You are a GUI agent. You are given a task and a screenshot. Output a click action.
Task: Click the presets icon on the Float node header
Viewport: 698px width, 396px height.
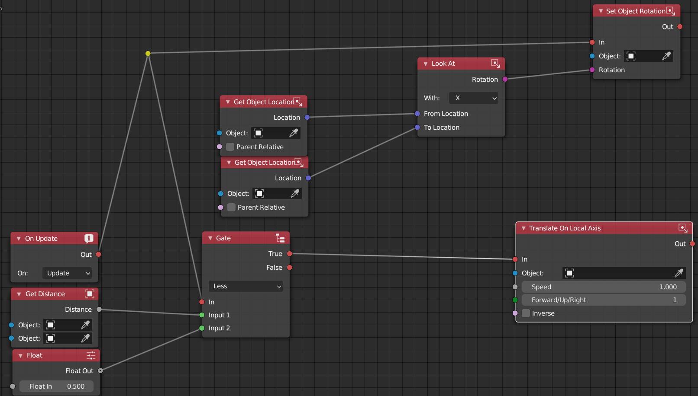coord(91,355)
